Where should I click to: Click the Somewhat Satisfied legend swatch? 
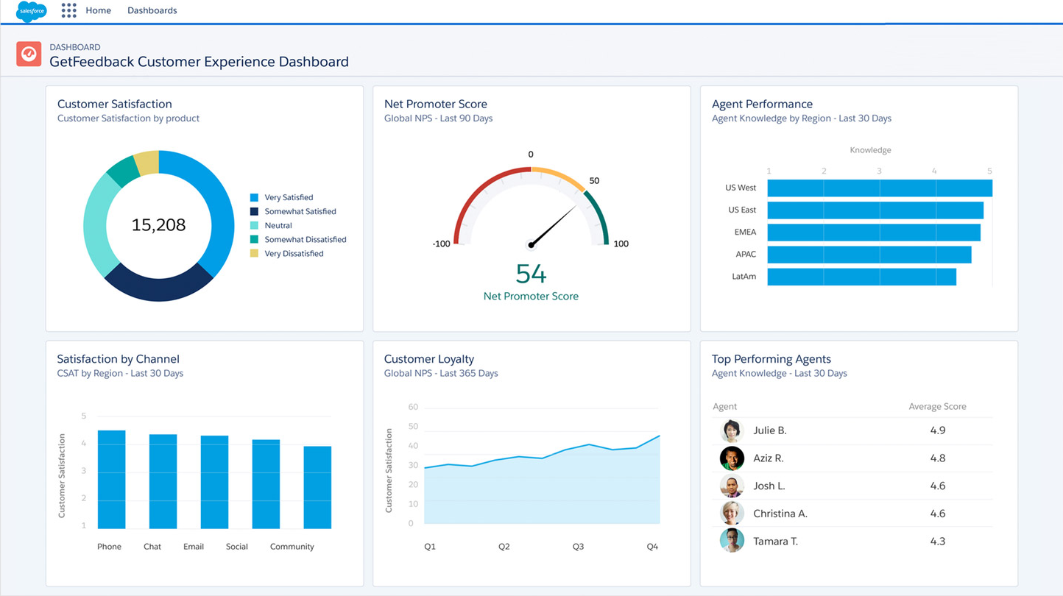tap(254, 211)
